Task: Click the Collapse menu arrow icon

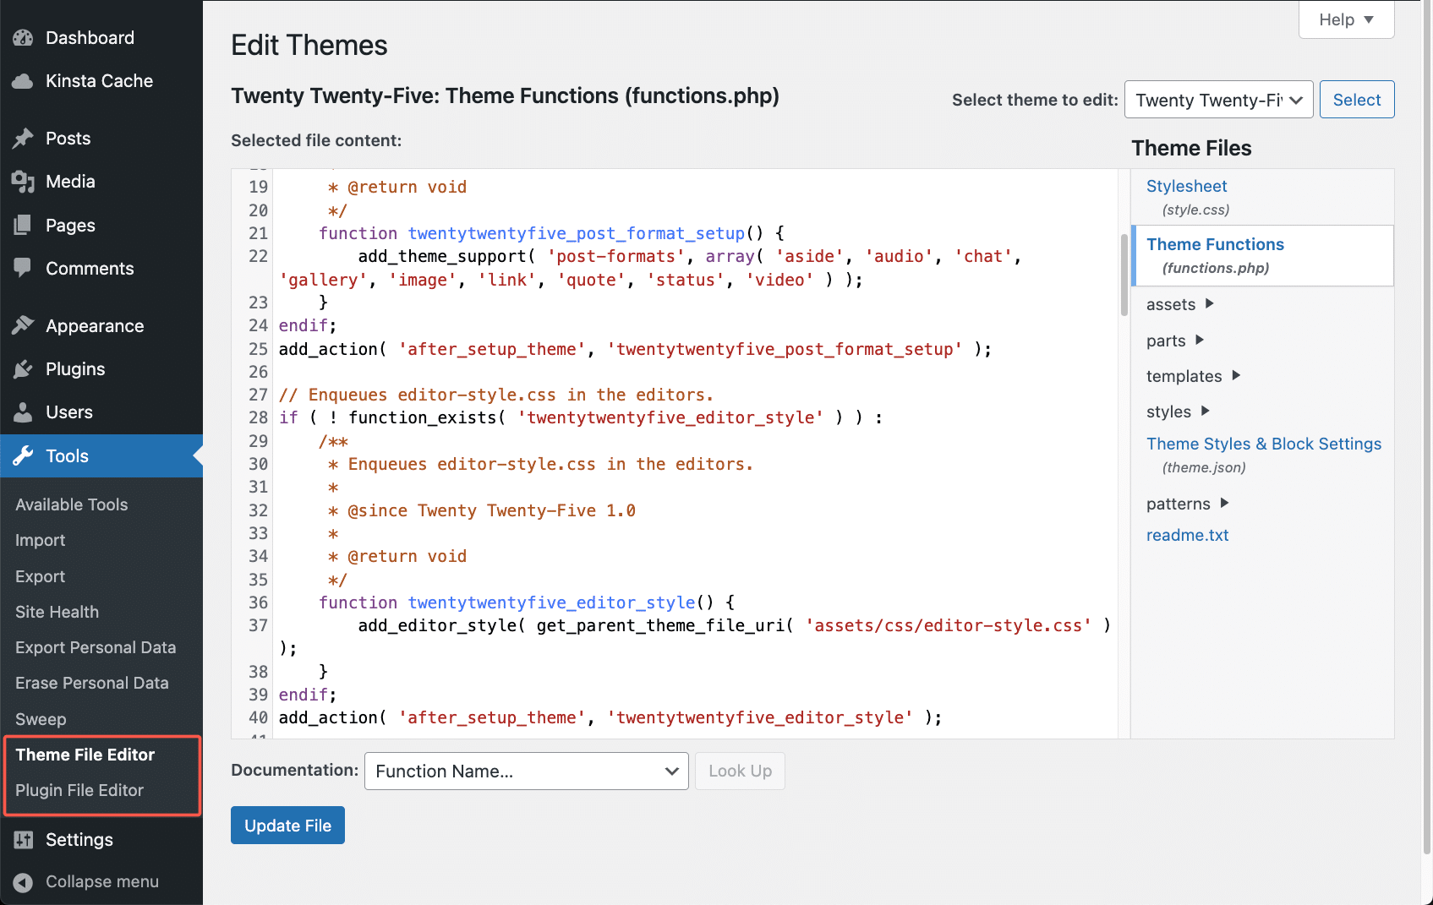Action: tap(23, 882)
